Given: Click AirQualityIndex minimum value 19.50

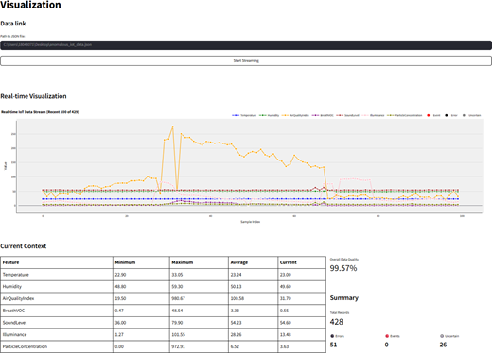Looking at the screenshot, I should tap(120, 298).
